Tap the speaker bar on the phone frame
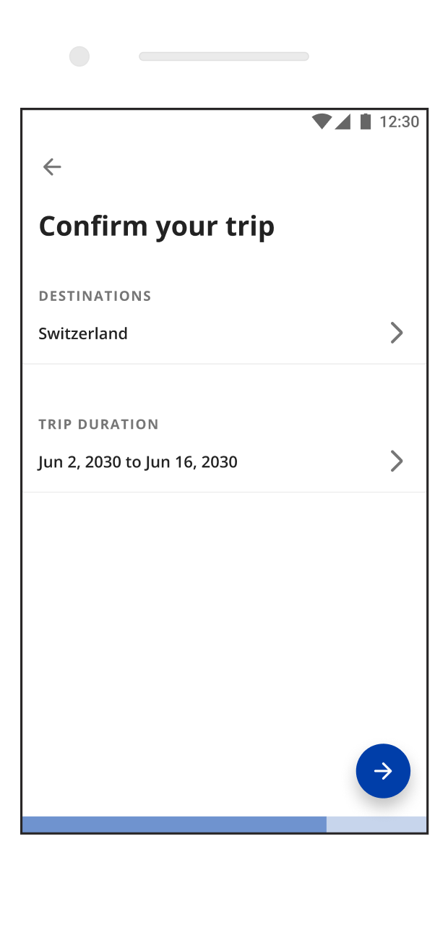Image resolution: width=448 pixels, height=941 pixels. point(224,56)
